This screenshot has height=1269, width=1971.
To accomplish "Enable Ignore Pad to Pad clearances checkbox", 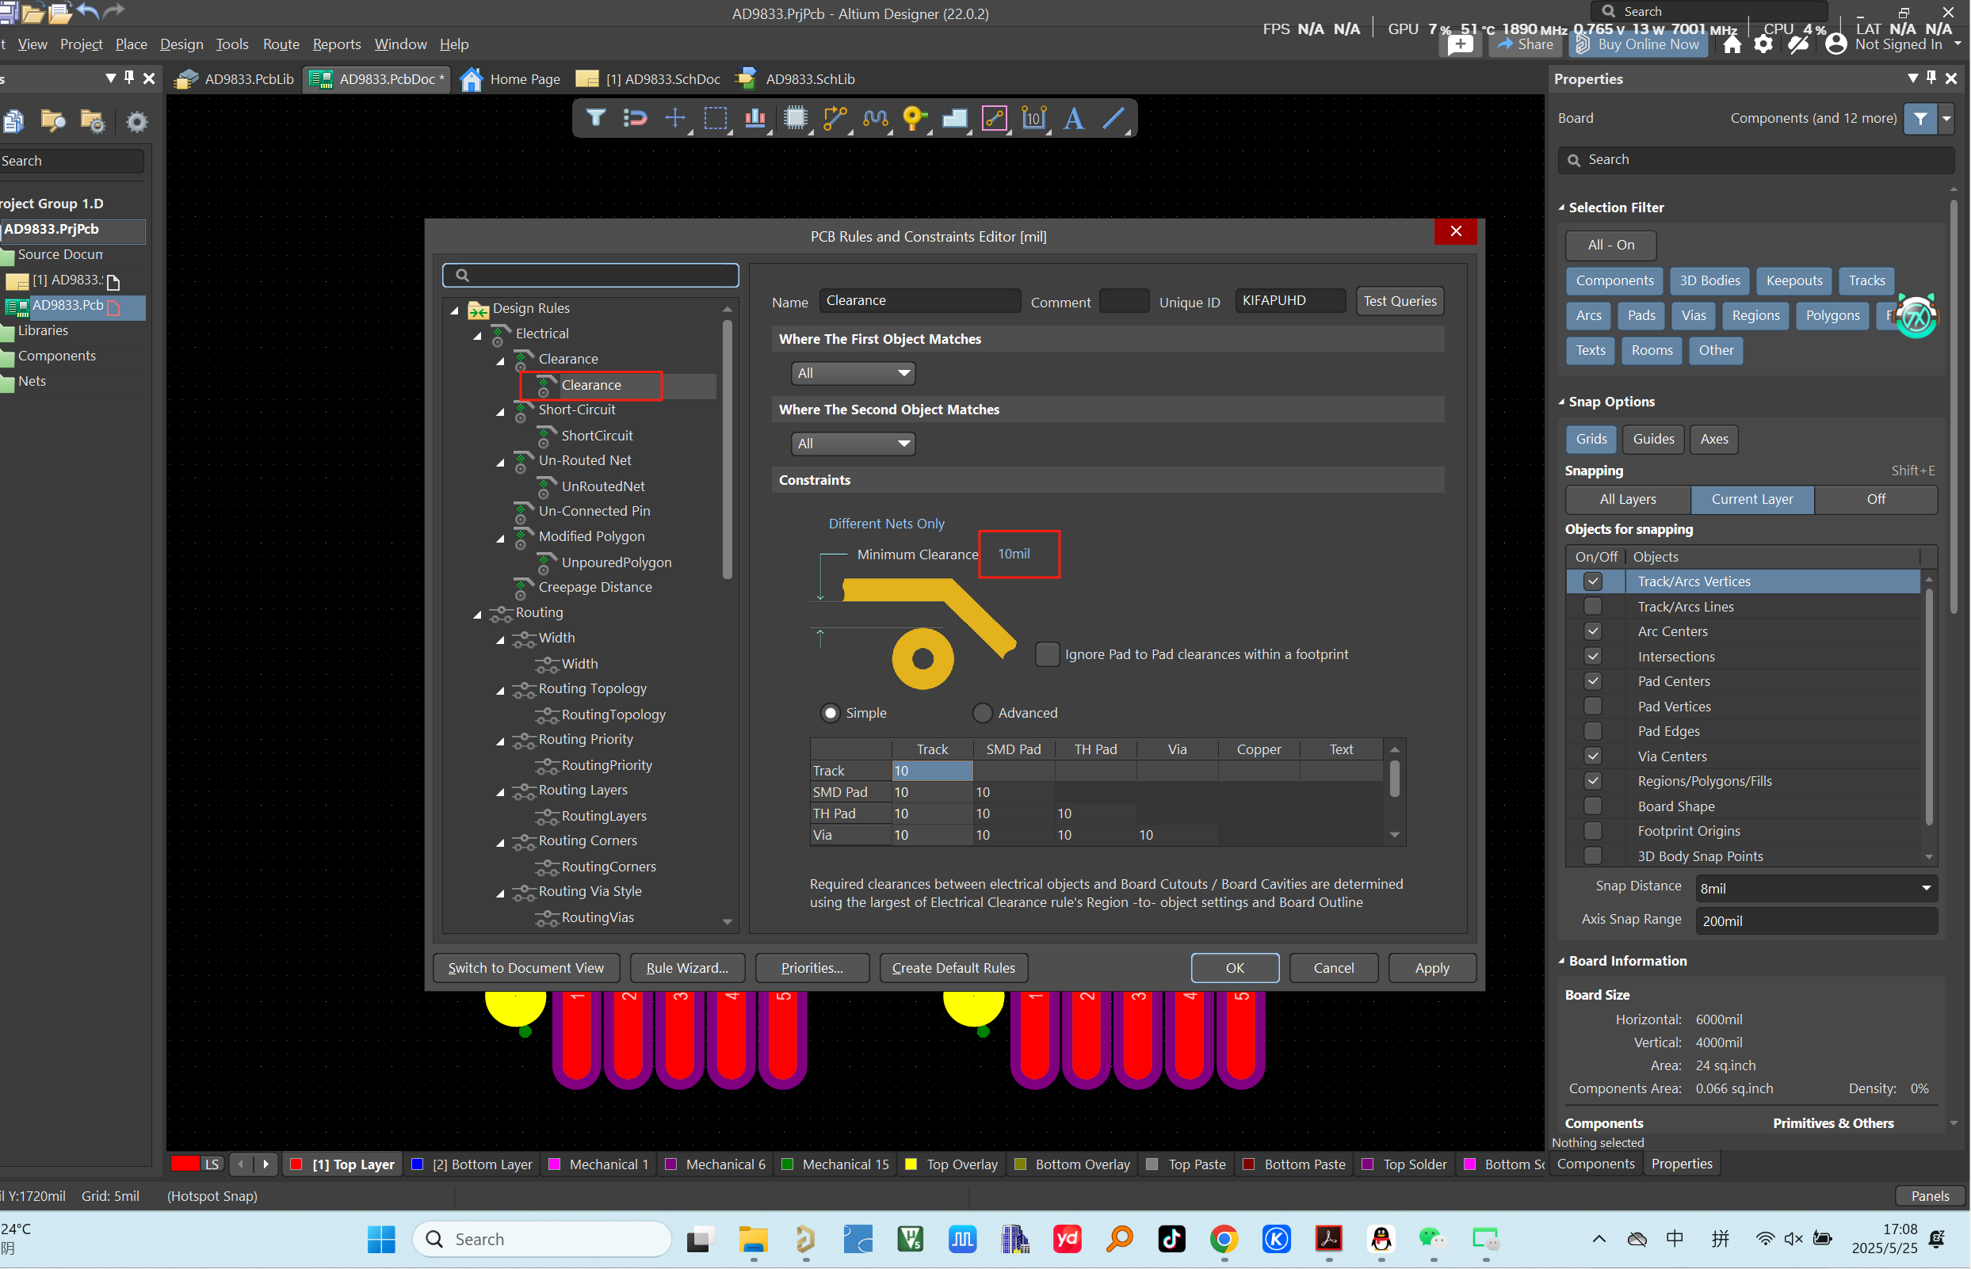I will 1046,654.
